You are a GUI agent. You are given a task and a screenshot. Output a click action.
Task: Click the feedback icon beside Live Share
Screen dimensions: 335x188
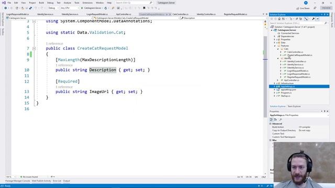[315, 8]
